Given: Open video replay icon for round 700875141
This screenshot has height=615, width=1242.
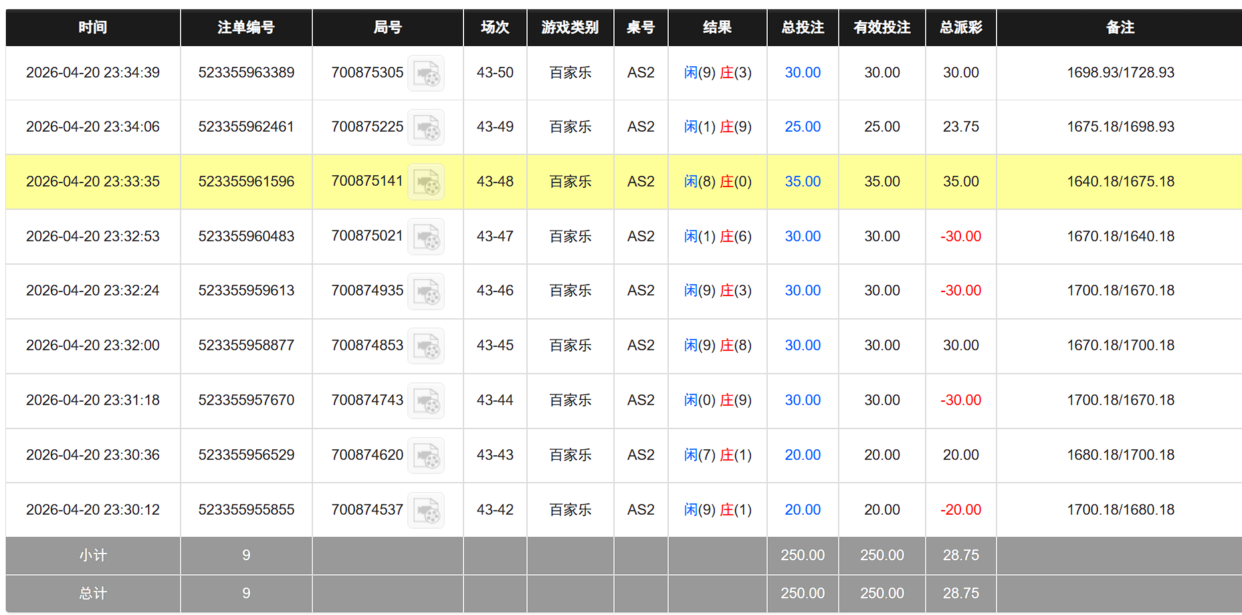Looking at the screenshot, I should tap(426, 182).
